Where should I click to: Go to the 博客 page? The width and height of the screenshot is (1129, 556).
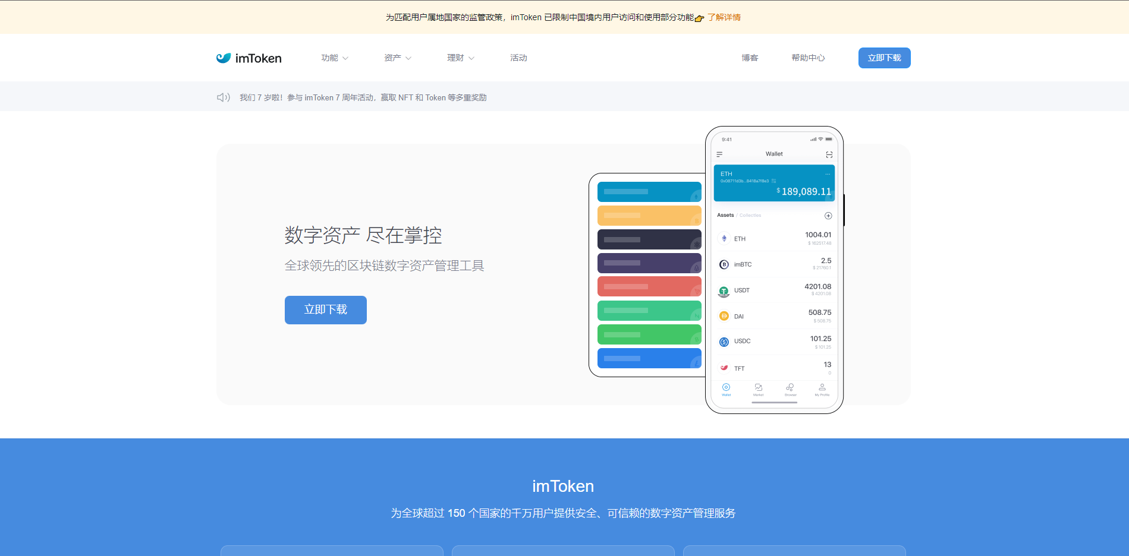(x=750, y=58)
